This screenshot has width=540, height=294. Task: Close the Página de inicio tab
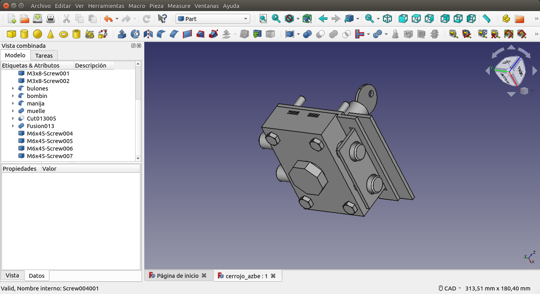point(204,276)
